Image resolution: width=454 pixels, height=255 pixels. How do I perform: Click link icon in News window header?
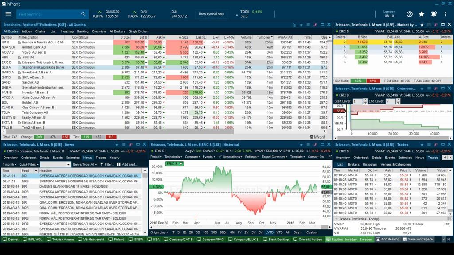(x=131, y=145)
